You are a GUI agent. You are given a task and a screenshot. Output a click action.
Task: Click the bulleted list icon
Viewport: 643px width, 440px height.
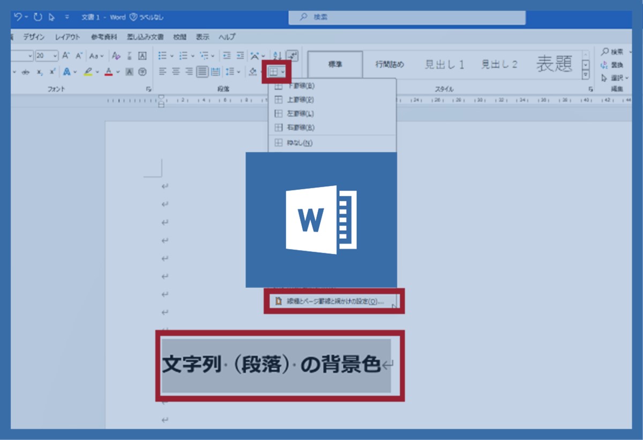(161, 56)
